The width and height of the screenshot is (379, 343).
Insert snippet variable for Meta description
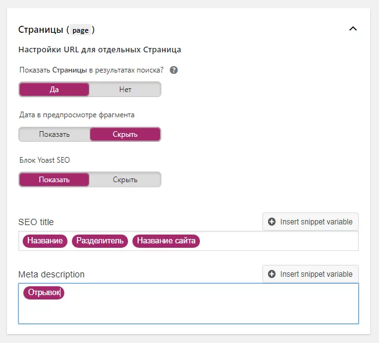tap(310, 274)
